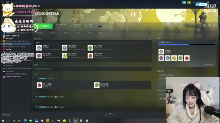The height and width of the screenshot is (123, 220).
Task: View my achievements link in side panel
Action: pos(209,64)
